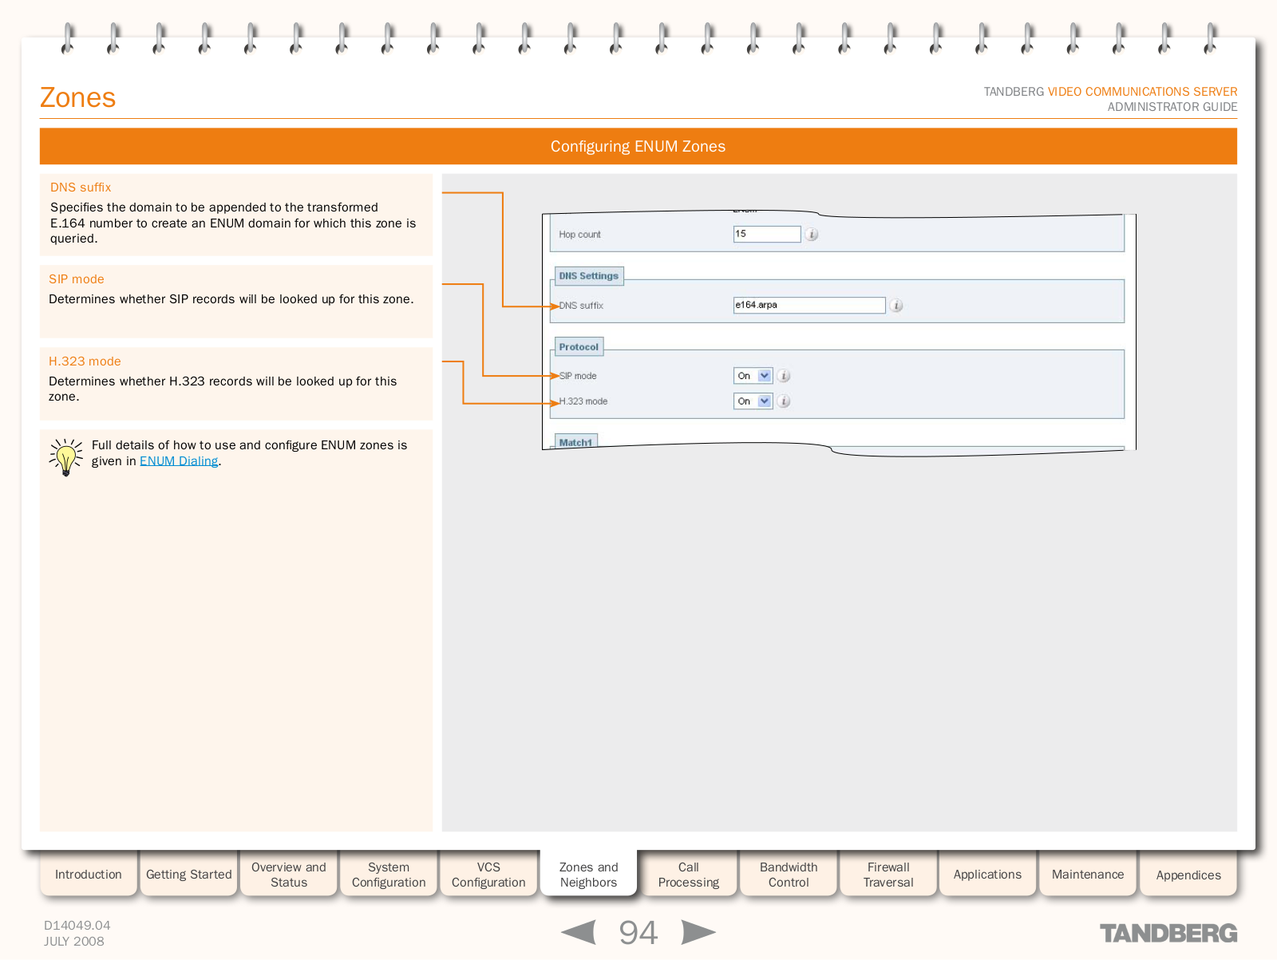Screen dimensions: 1277x960
Task: Click the DNS suffix heading in left panel
Action: [81, 188]
